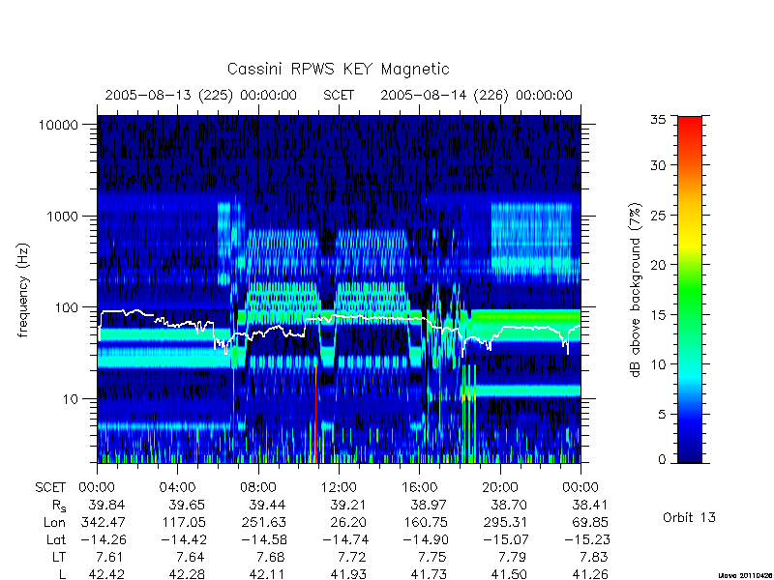This screenshot has width=774, height=580.
Task: Click the 15 value on color scale
Action: click(x=658, y=315)
